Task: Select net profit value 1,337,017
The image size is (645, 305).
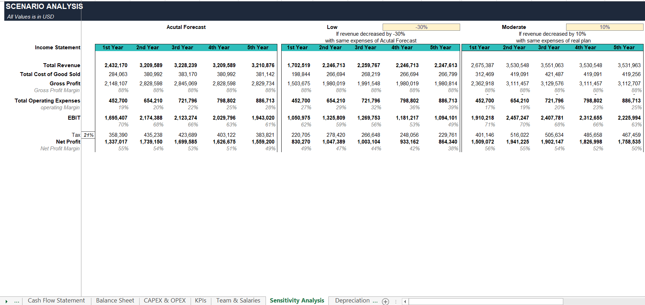Action: [x=116, y=142]
